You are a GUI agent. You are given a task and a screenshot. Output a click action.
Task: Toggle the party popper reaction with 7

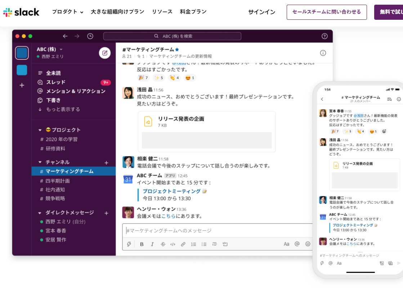143,78
